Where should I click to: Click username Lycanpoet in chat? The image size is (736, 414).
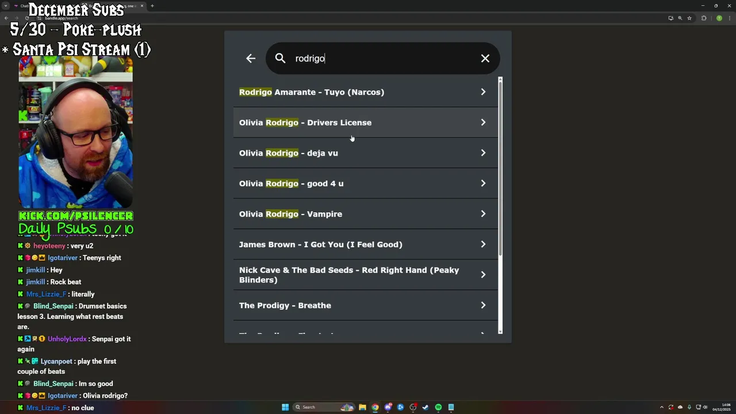coord(56,361)
